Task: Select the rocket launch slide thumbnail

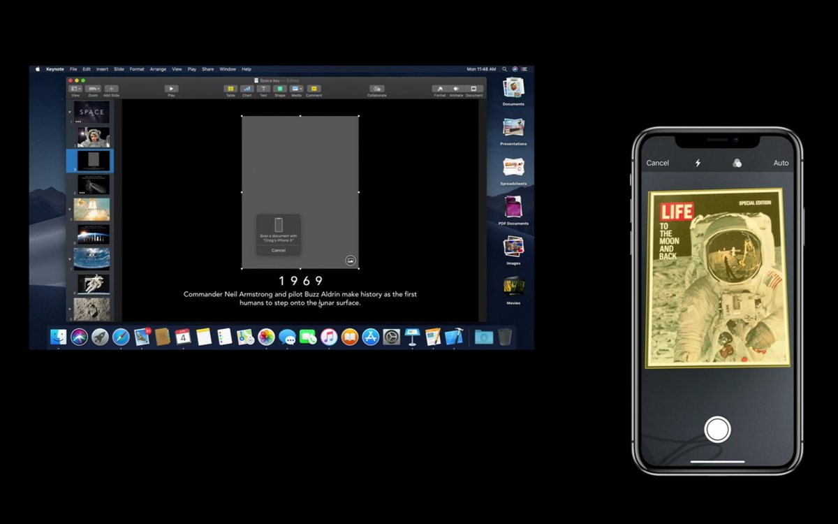Action: [92, 209]
